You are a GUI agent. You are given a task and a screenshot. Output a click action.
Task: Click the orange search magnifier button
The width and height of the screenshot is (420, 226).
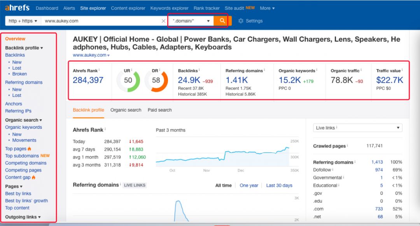click(x=222, y=21)
